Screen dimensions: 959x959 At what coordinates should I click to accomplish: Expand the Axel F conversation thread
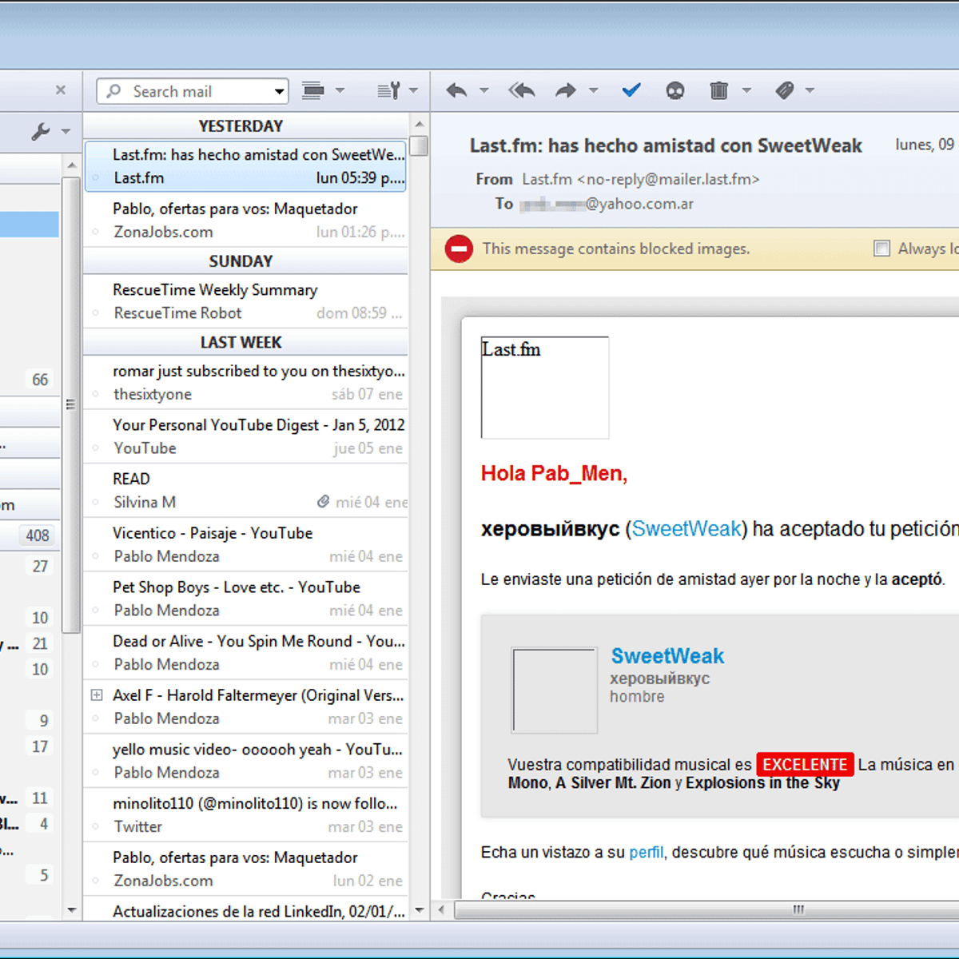click(x=96, y=694)
